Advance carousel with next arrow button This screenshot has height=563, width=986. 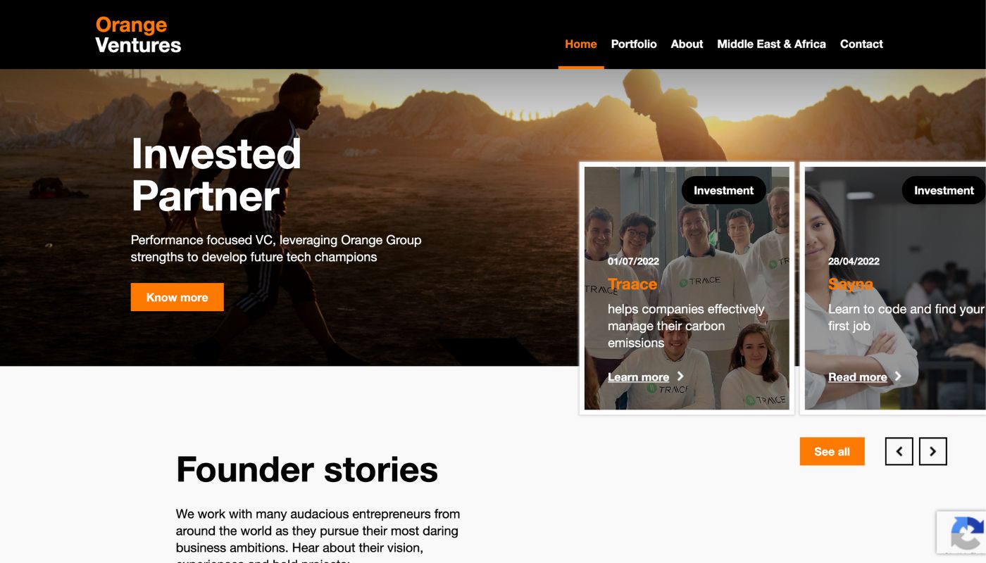[932, 452]
